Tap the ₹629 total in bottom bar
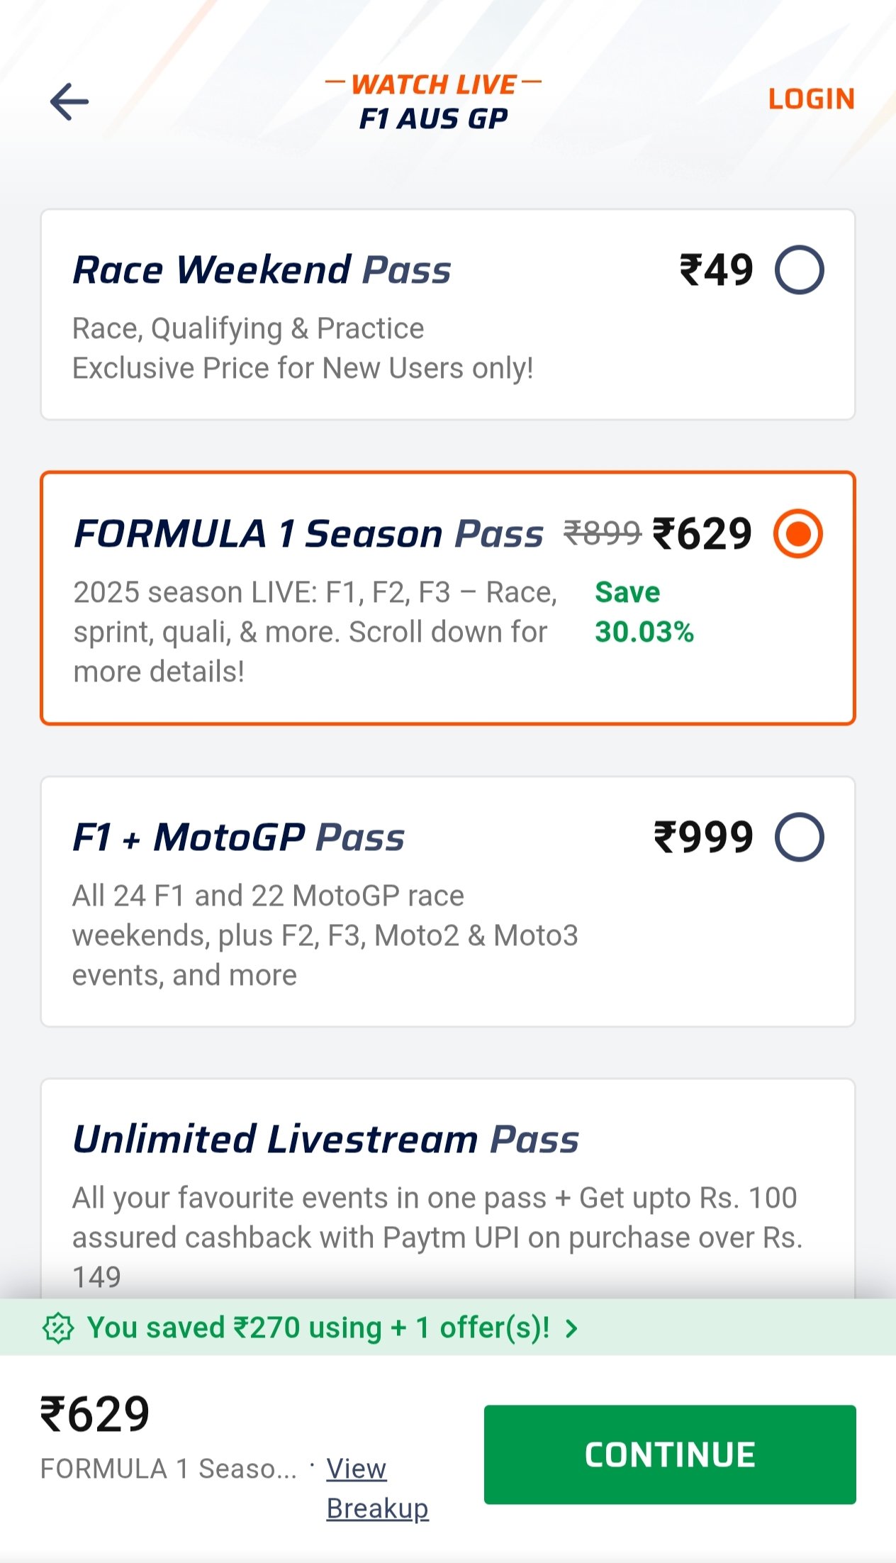This screenshot has height=1563, width=896. [x=95, y=1414]
